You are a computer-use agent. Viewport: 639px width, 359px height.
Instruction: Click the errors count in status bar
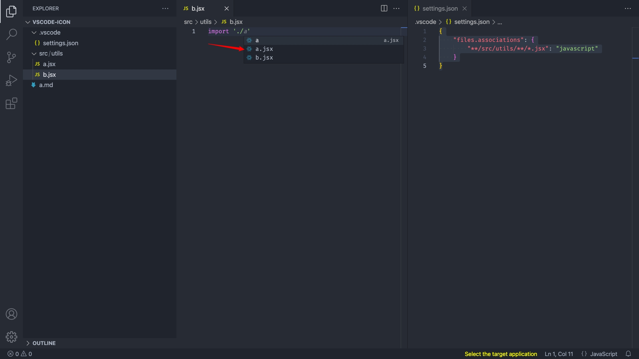click(x=13, y=354)
